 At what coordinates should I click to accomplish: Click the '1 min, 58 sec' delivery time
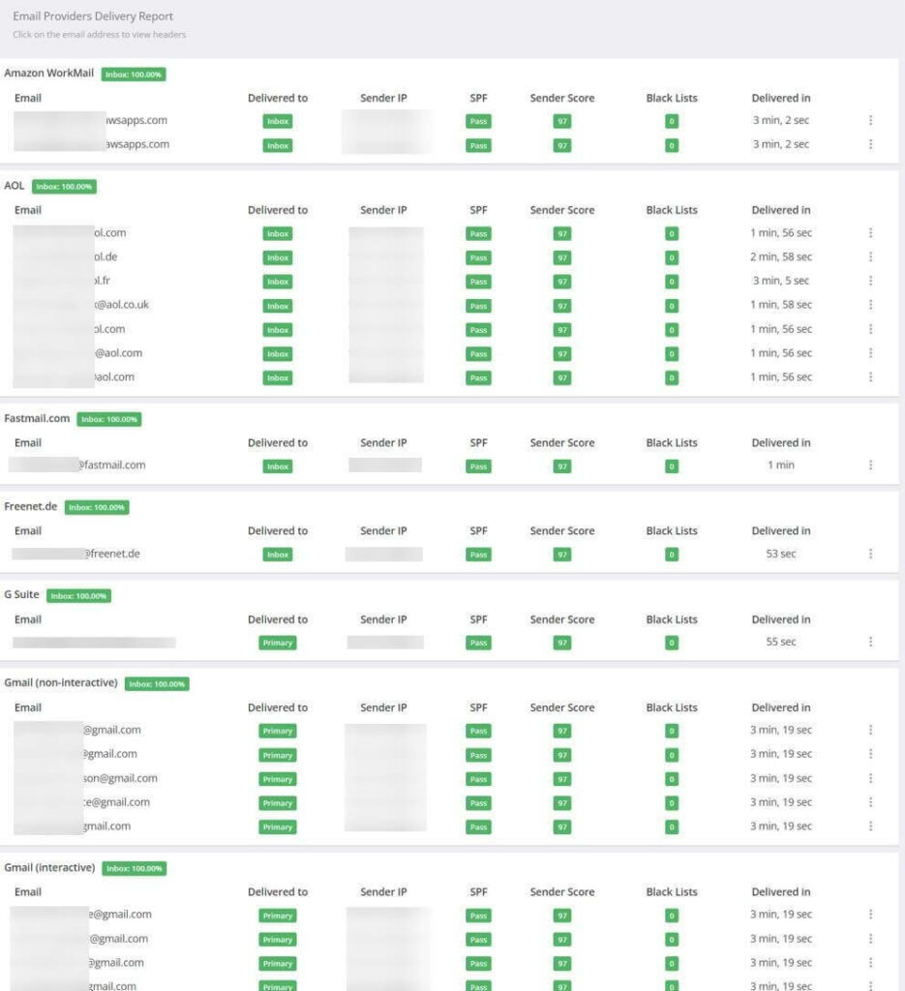[x=781, y=305]
